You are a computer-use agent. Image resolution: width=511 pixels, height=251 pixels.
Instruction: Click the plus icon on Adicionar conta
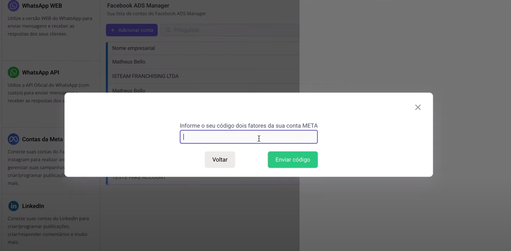(113, 30)
